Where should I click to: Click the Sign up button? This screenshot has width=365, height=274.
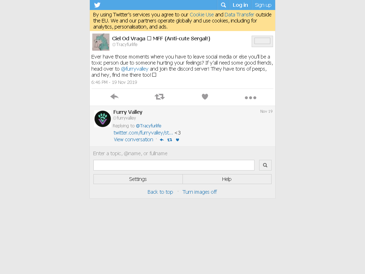263,5
